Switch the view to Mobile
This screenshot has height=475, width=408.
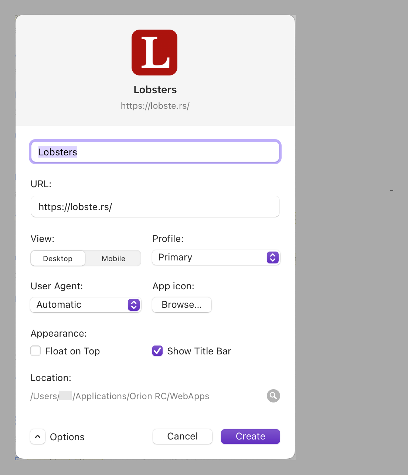click(x=113, y=259)
